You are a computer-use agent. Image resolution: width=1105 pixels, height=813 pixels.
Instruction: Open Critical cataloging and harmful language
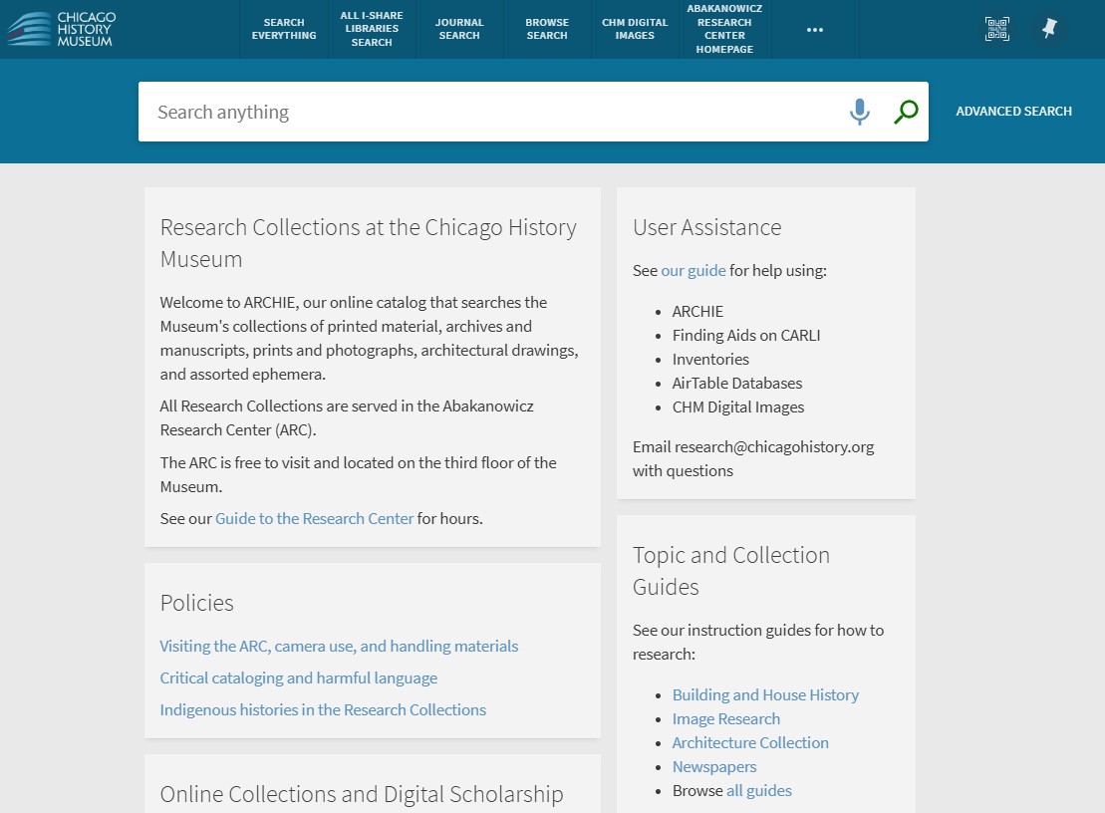(x=299, y=677)
